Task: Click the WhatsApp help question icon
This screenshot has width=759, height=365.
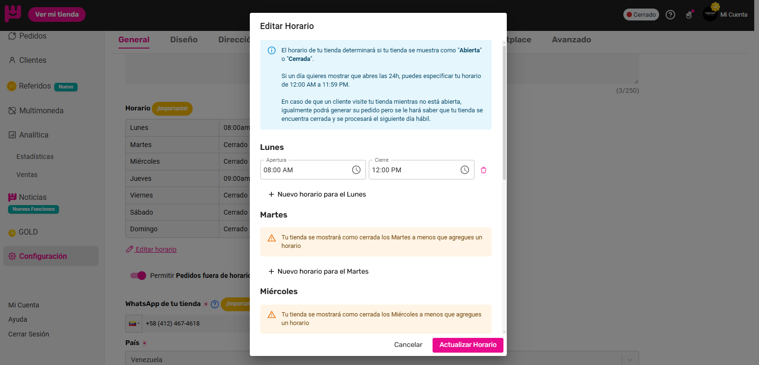Action: 215,304
